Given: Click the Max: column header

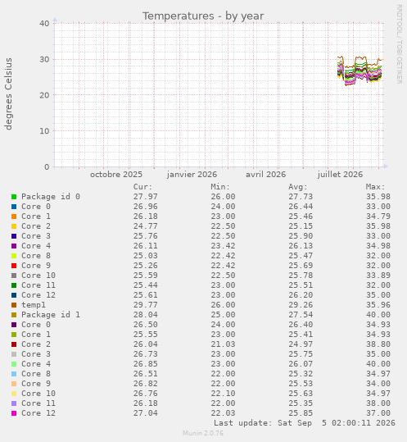Looking at the screenshot, I should (x=375, y=187).
